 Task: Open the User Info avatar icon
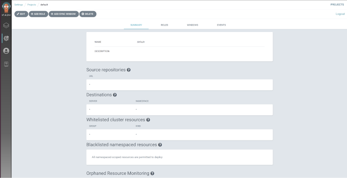click(x=6, y=51)
